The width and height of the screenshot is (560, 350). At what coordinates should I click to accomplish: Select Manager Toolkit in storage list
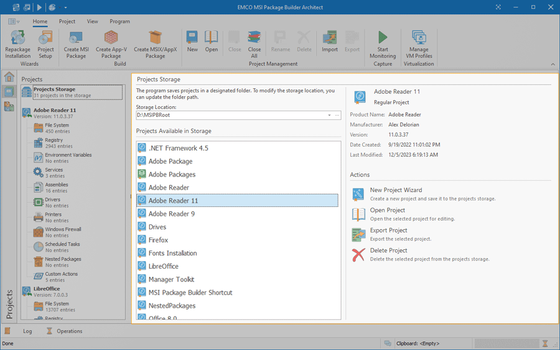click(x=238, y=279)
